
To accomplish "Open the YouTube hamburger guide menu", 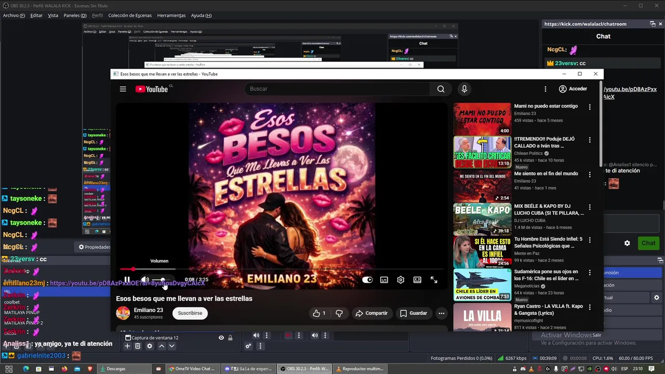I will pyautogui.click(x=123, y=89).
